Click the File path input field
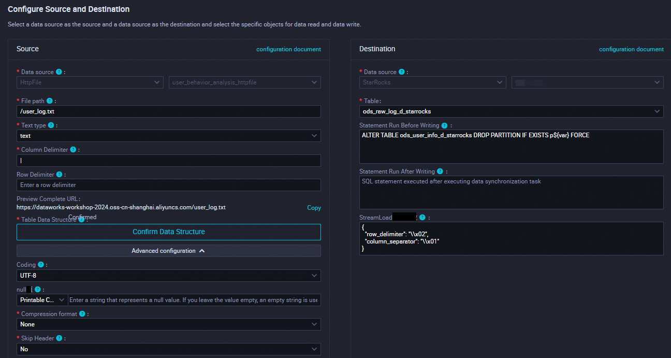The width and height of the screenshot is (671, 358). 168,111
